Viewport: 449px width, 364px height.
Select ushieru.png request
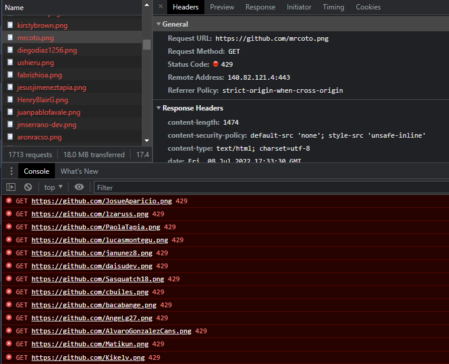pos(71,63)
